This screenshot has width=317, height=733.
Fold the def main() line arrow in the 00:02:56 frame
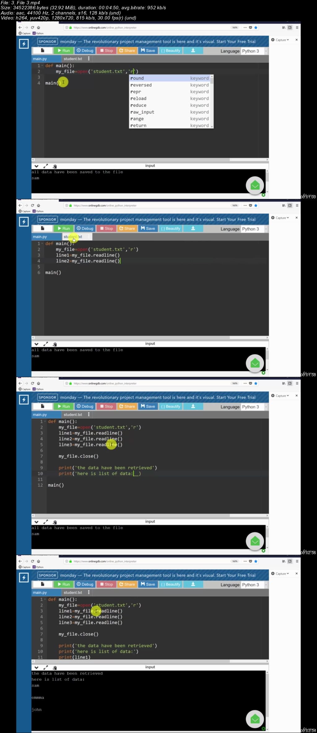pyautogui.click(x=45, y=421)
